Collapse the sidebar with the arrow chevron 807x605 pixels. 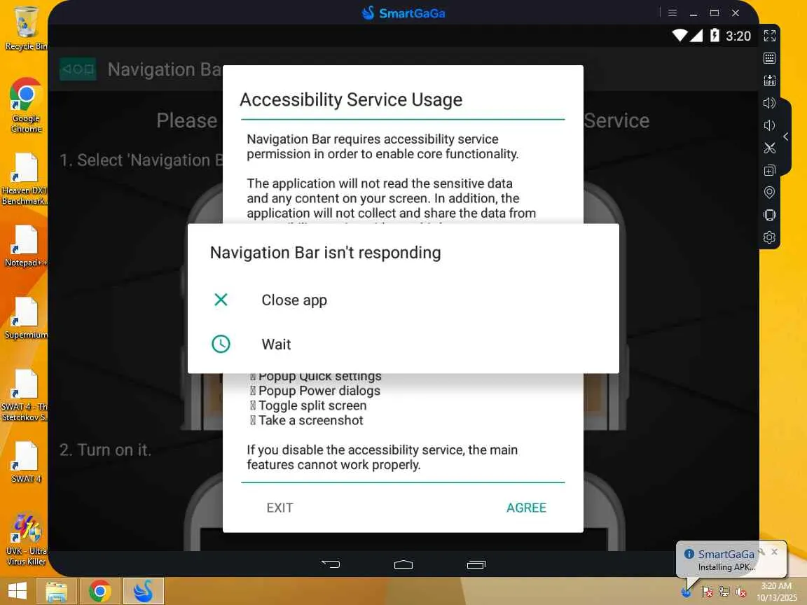(x=785, y=137)
